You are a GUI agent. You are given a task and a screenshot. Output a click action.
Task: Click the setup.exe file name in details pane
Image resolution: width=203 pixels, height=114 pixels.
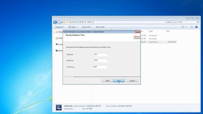point(68,106)
